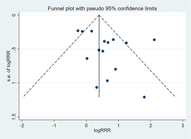This screenshot has height=139, width=191.
Task: Click the rightmost data point near logRRR 2
Action: pos(154,40)
